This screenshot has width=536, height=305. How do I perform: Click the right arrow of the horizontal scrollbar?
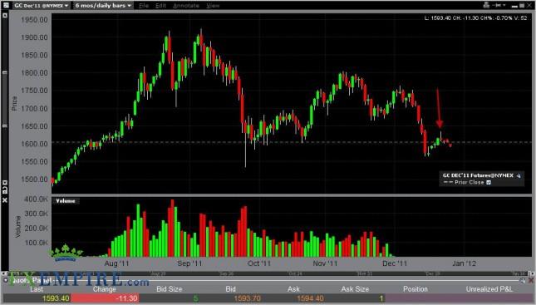coord(532,273)
